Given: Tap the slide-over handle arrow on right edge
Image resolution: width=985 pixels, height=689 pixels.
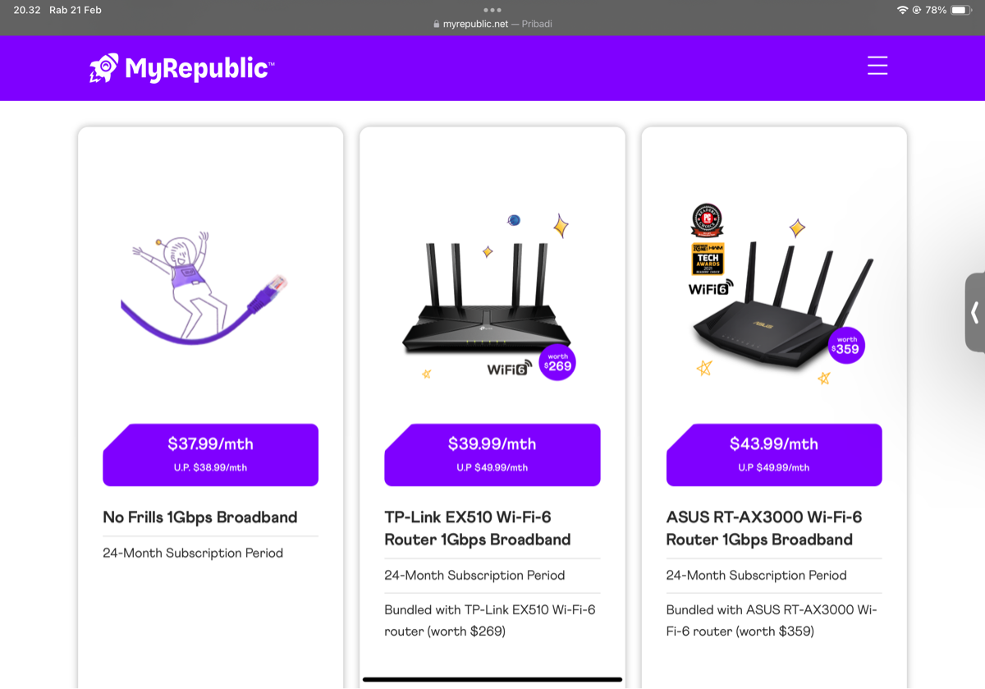Looking at the screenshot, I should [x=975, y=312].
